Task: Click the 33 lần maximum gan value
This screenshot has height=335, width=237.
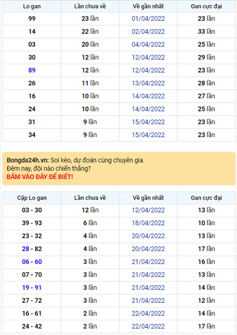Action: (206, 32)
